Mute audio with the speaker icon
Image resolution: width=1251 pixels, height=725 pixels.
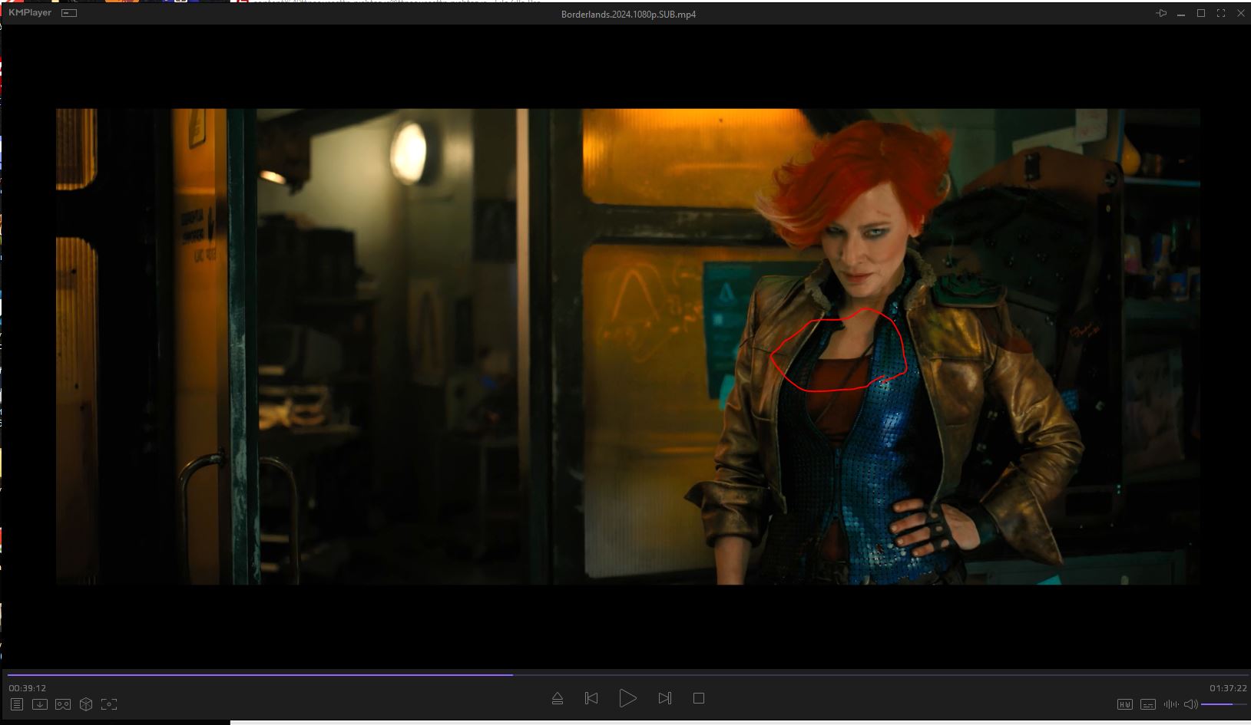tap(1190, 704)
